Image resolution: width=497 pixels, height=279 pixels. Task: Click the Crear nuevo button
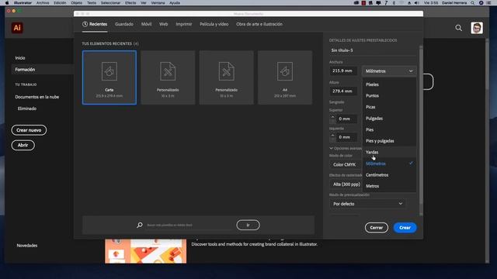[x=29, y=130]
